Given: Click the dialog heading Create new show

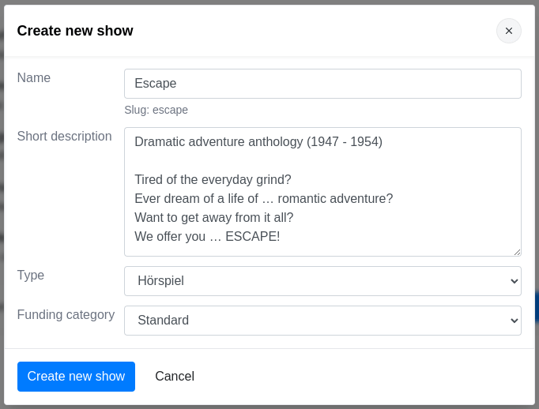Looking at the screenshot, I should [x=75, y=31].
